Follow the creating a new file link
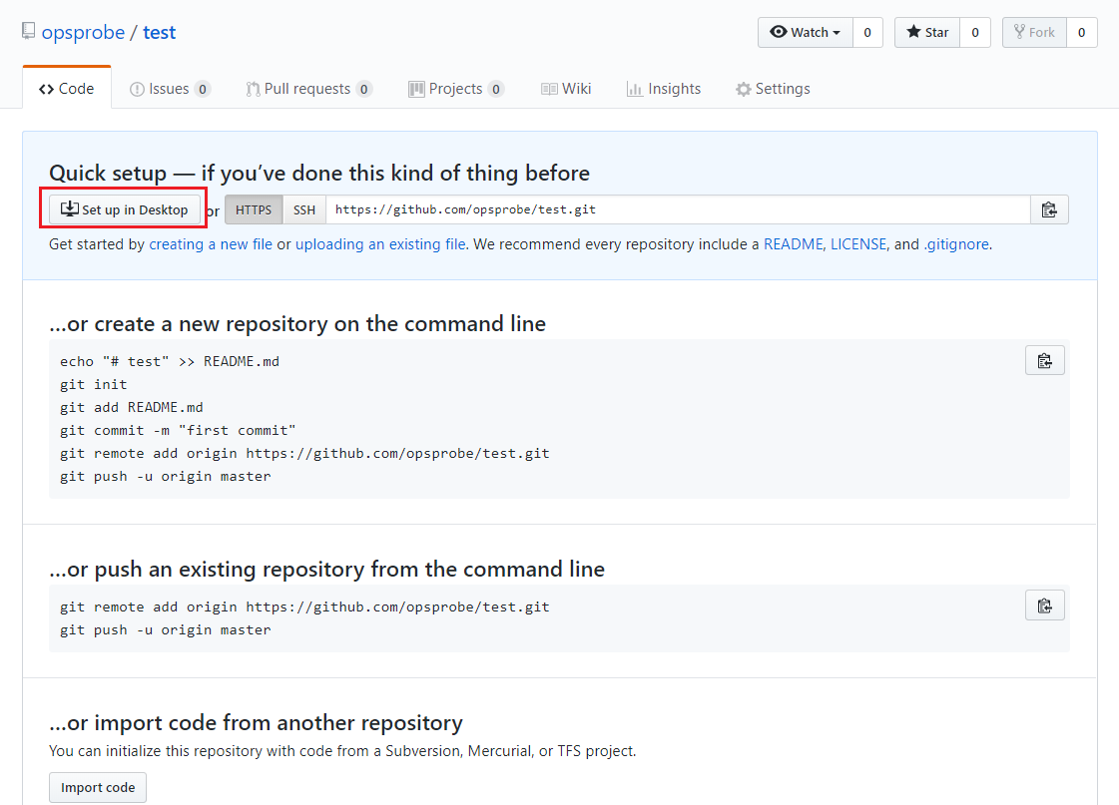Image resolution: width=1119 pixels, height=805 pixels. click(x=210, y=243)
